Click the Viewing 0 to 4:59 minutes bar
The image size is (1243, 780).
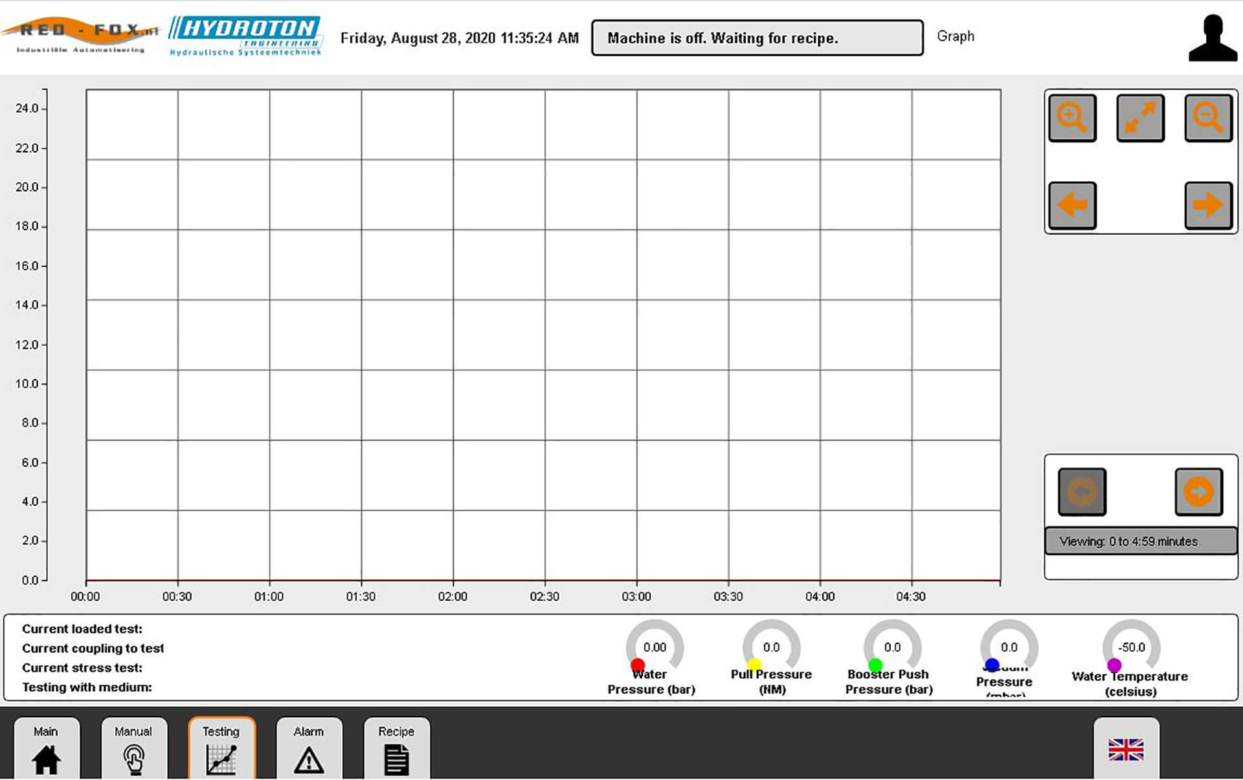click(1140, 541)
